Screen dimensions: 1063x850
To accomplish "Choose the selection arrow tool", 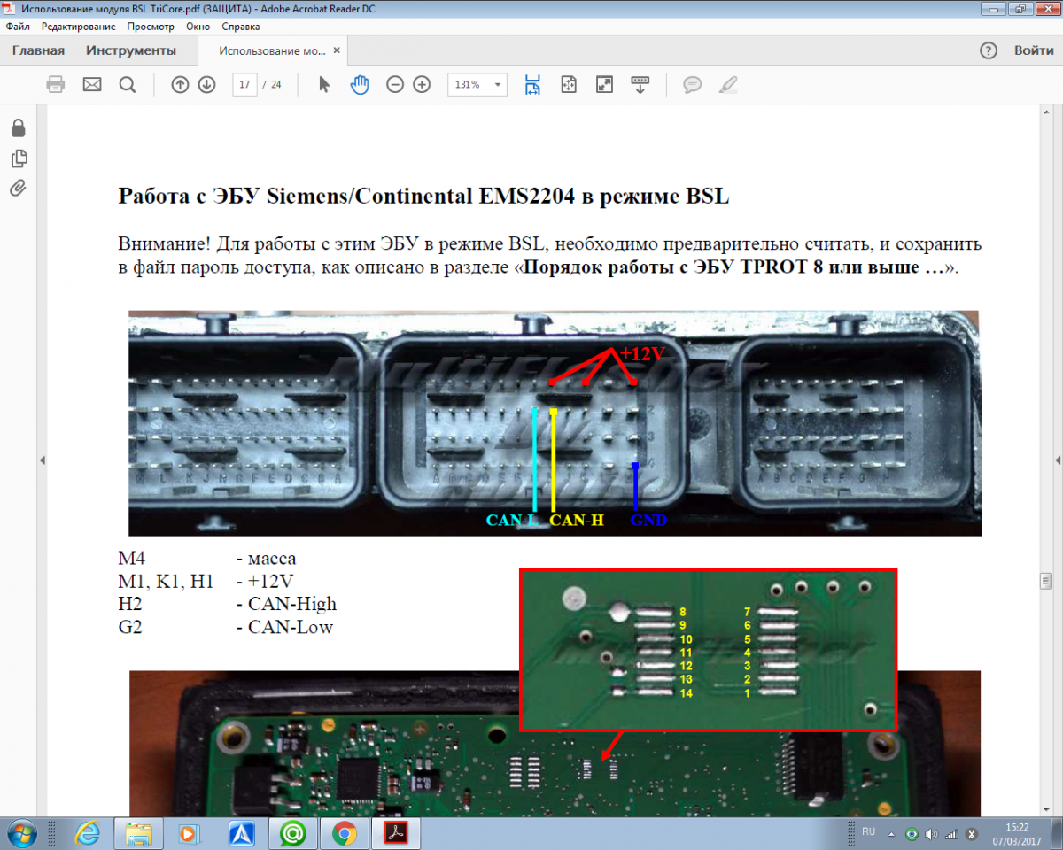I will (x=323, y=84).
